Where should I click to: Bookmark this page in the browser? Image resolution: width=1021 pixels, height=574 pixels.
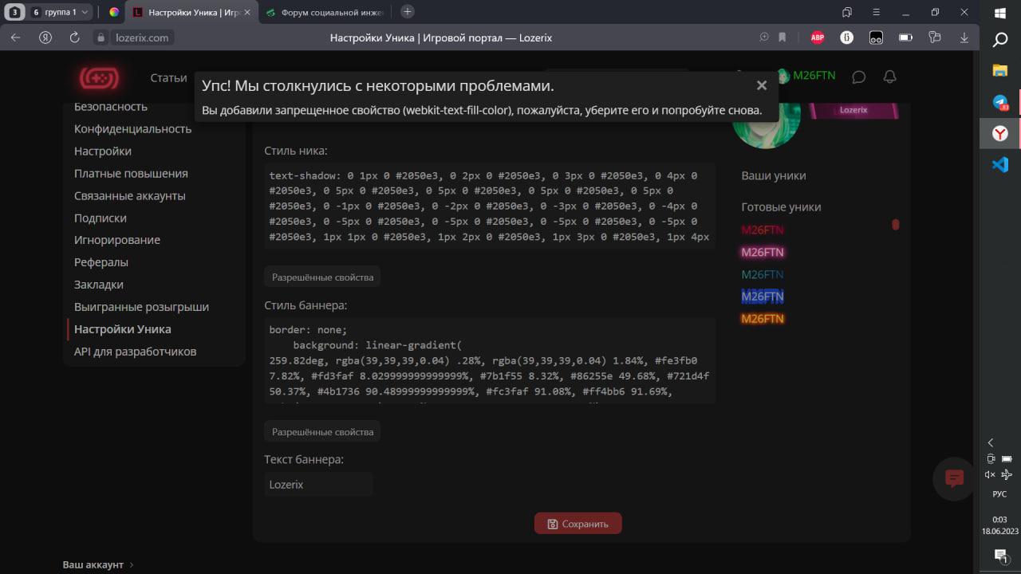click(783, 37)
